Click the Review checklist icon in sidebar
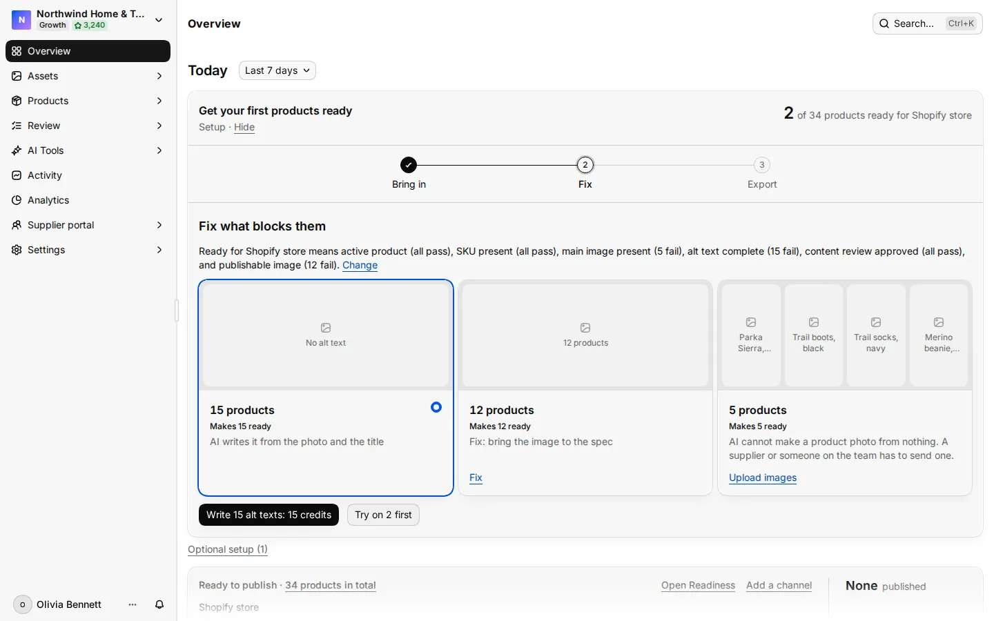The height and width of the screenshot is (621, 994). tap(17, 126)
